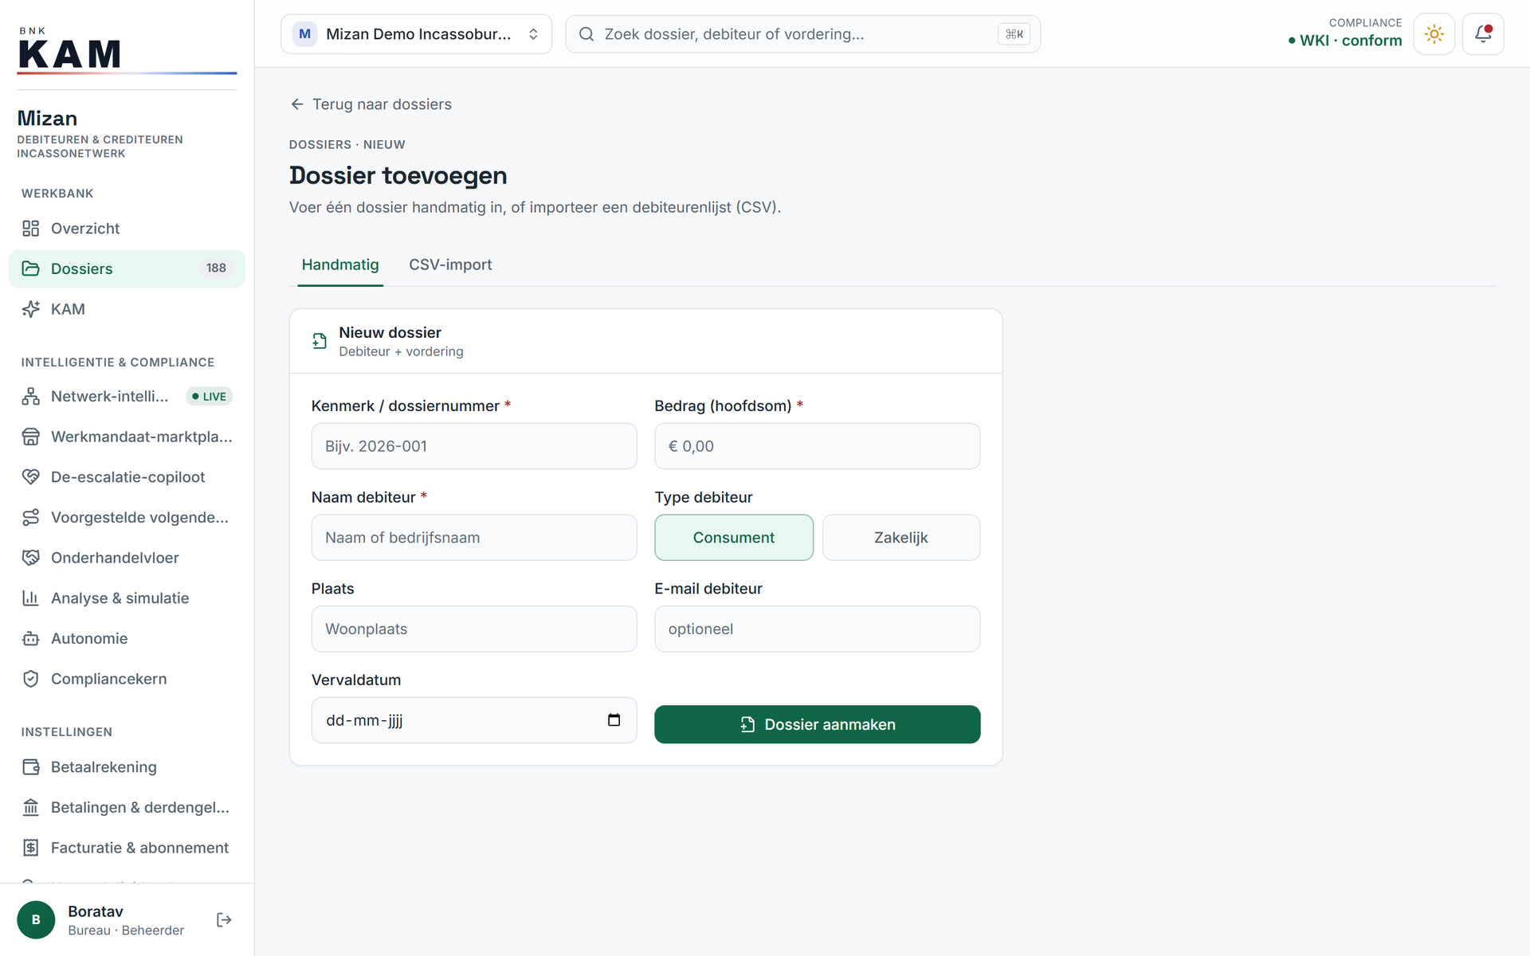Focus the Bedrag (hoofdsom) field
The image size is (1530, 956).
[x=818, y=446]
